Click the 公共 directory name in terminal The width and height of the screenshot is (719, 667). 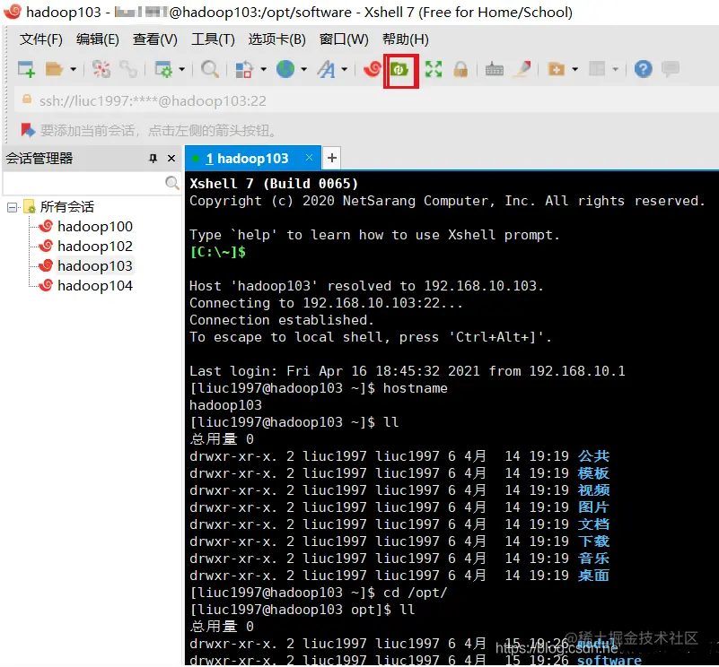point(593,456)
